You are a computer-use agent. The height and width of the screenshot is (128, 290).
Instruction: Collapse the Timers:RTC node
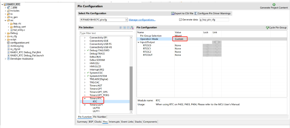(85, 98)
